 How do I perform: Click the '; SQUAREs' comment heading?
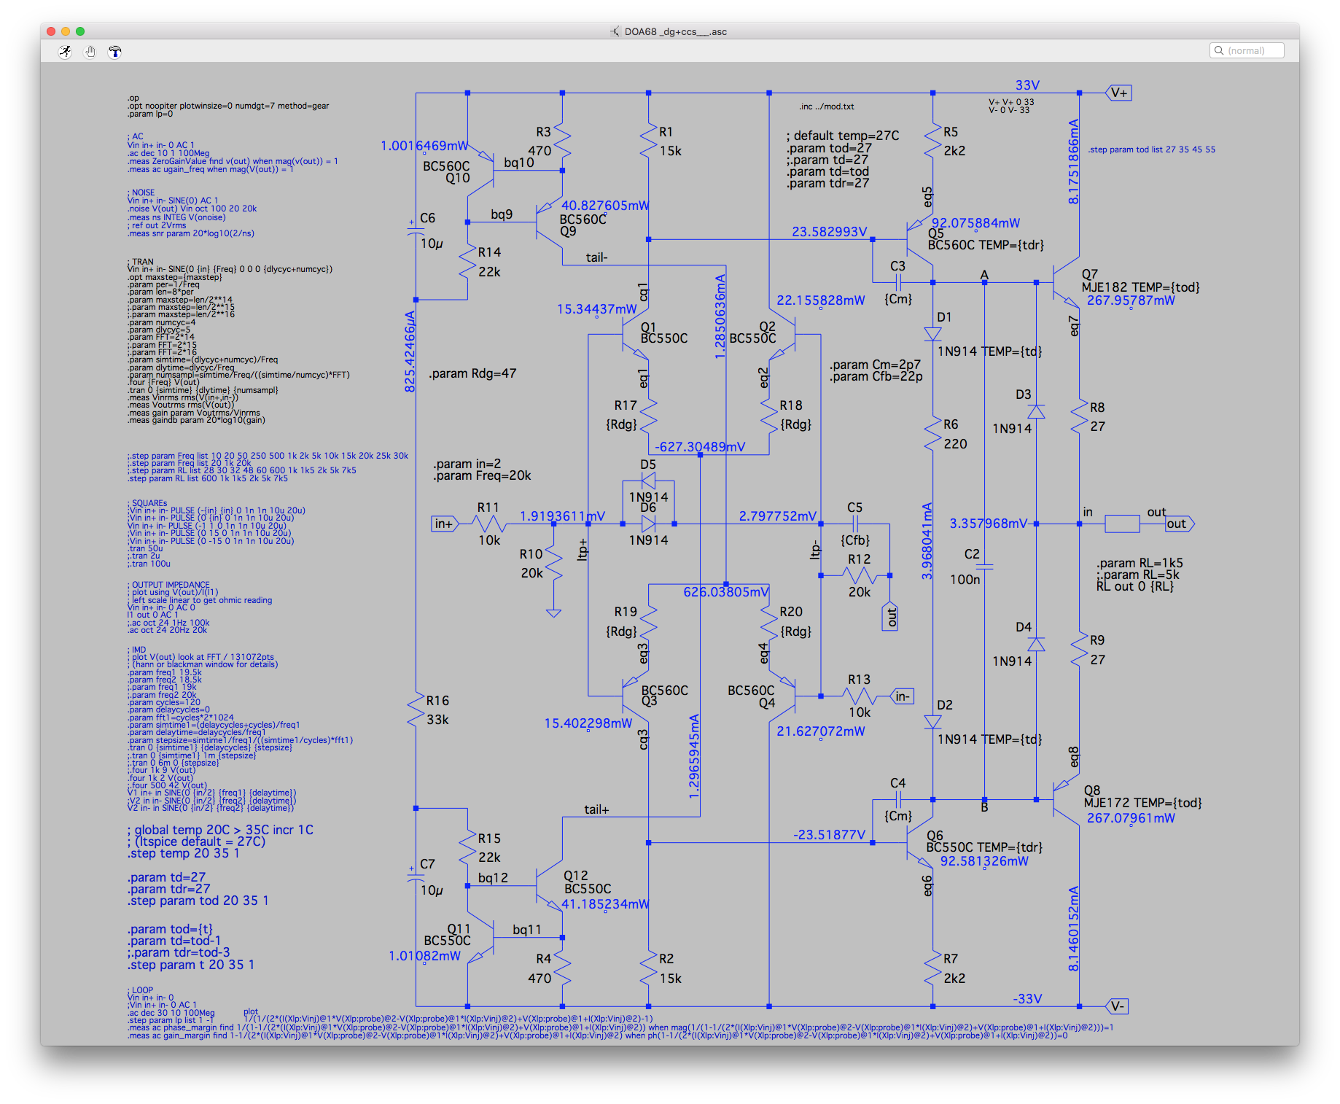(x=148, y=503)
